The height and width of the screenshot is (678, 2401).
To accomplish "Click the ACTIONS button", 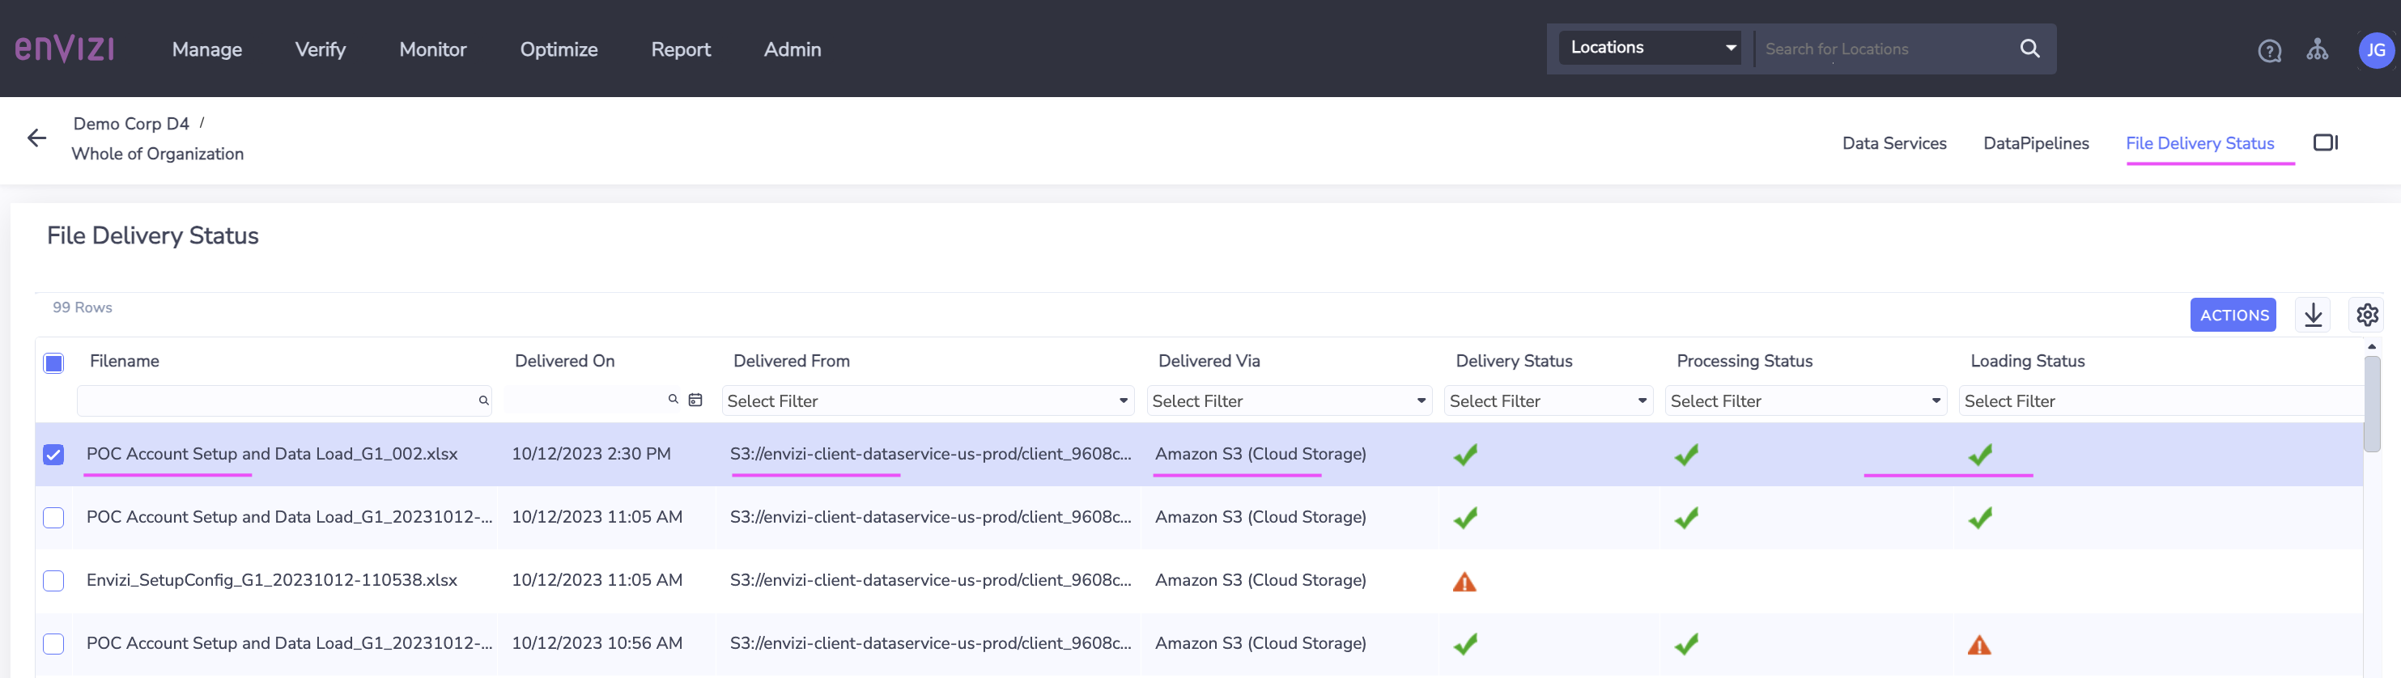I will (2233, 315).
